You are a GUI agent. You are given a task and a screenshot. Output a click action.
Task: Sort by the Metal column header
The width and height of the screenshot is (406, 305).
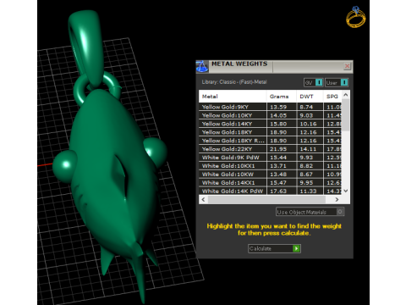pos(233,97)
